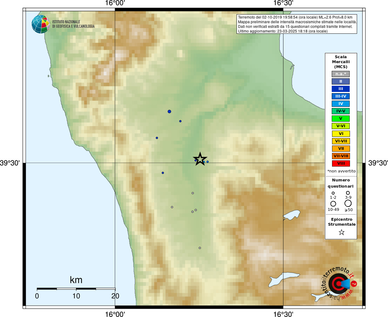Click the 'Mappa preliminare delle intensità' line
Screen dimensions: 388x317
coord(297,22)
